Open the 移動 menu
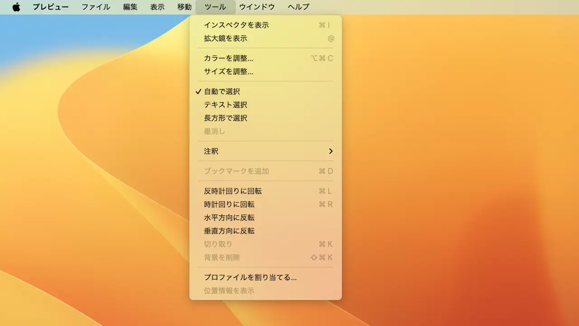Screen dimensions: 579x326 [185, 7]
